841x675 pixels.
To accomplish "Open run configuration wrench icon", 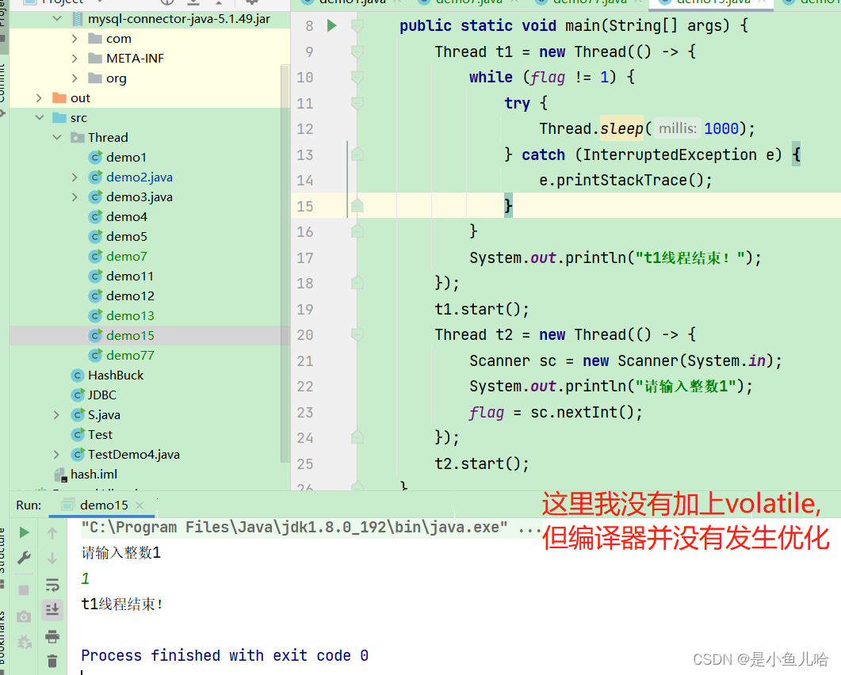I will coord(24,558).
